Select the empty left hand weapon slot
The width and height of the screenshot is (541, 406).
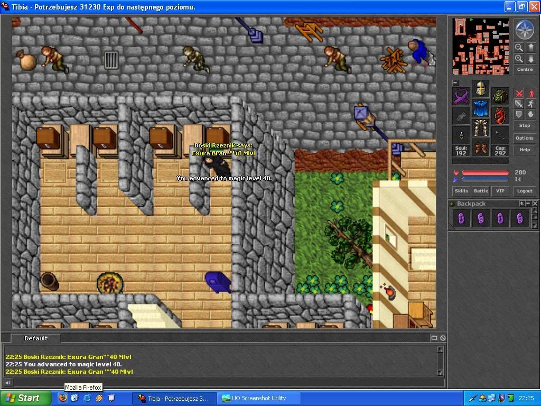point(461,116)
